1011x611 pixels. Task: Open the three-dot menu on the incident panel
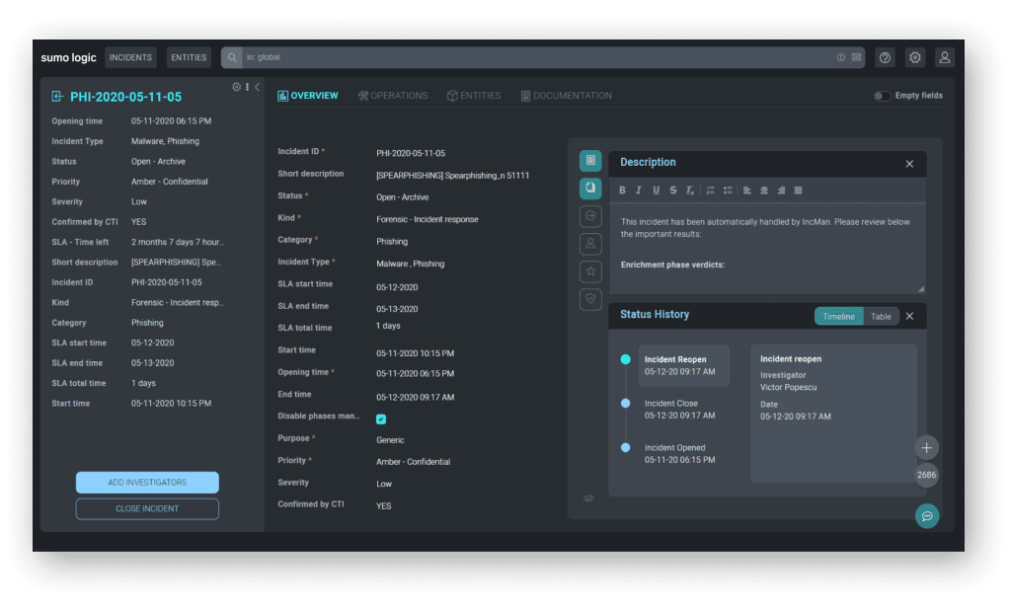(247, 86)
